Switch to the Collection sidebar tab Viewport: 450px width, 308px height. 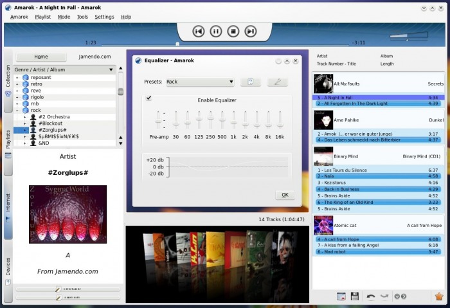[x=8, y=81]
